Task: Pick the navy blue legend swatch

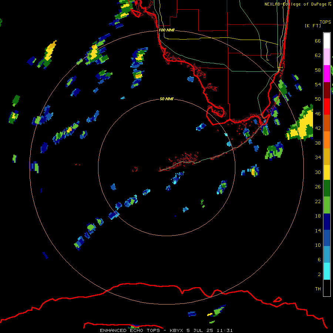Action: coord(327,222)
